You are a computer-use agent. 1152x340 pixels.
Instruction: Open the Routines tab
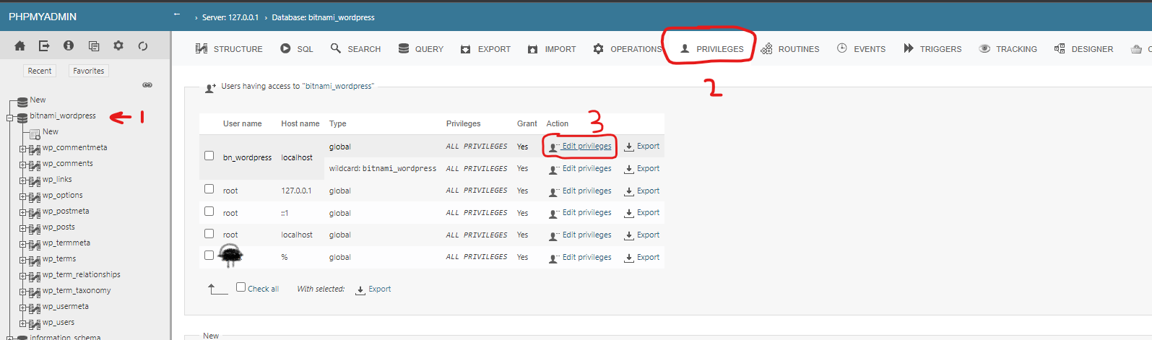(790, 49)
